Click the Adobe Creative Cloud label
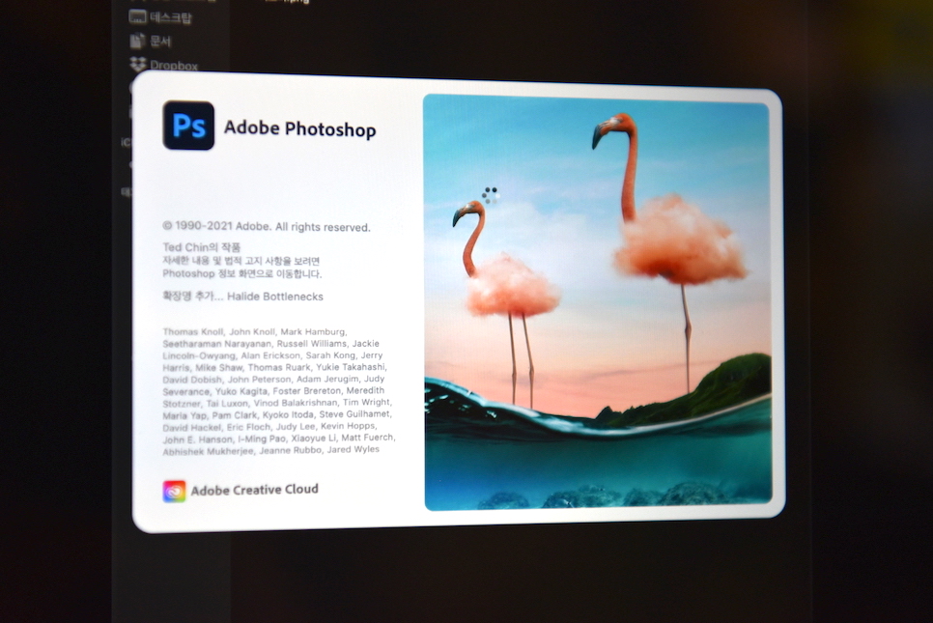 click(255, 490)
